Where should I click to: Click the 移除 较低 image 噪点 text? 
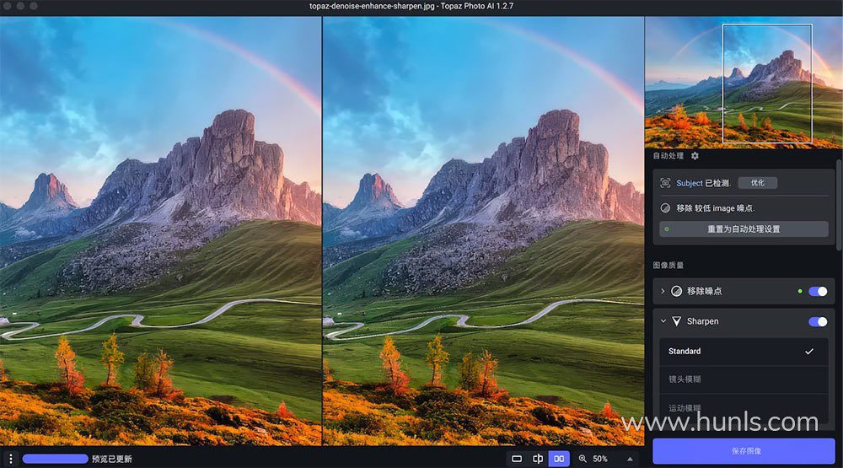(716, 208)
